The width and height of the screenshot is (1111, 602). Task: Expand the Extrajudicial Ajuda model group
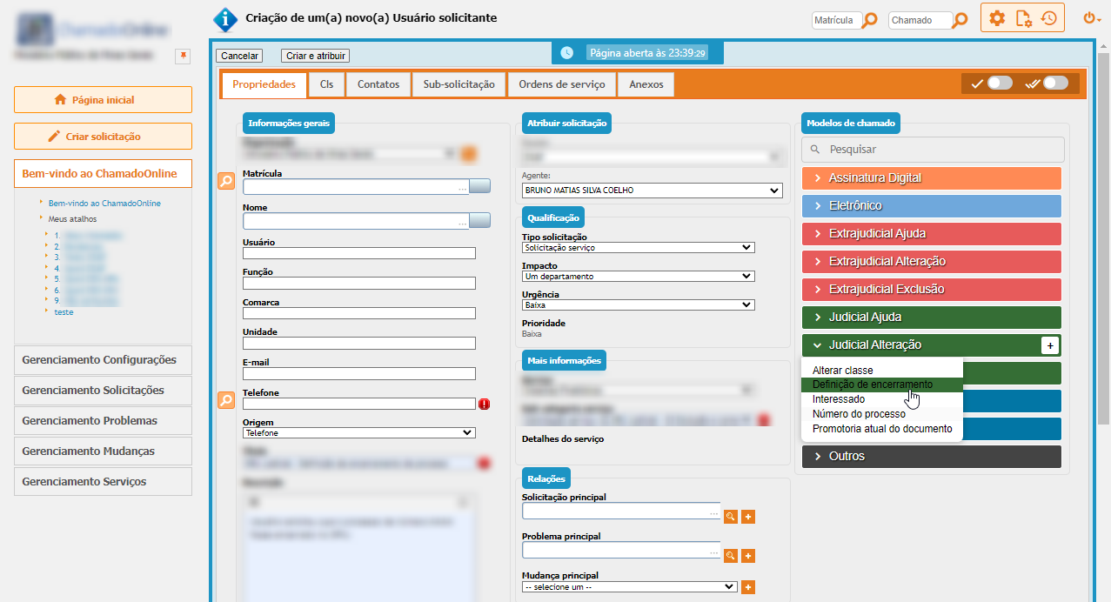pyautogui.click(x=932, y=234)
